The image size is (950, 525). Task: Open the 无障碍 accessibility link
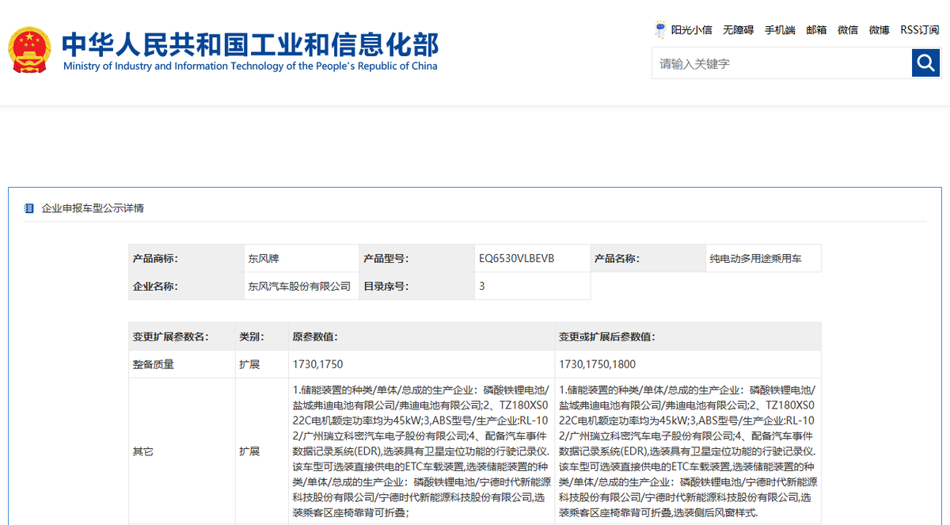point(738,30)
